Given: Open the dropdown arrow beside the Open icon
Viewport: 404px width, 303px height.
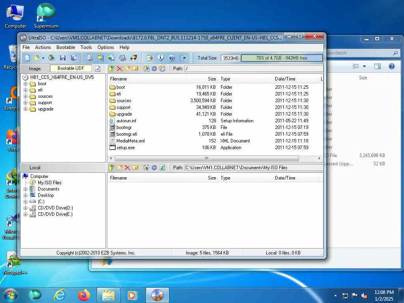Looking at the screenshot, I should 43,58.
